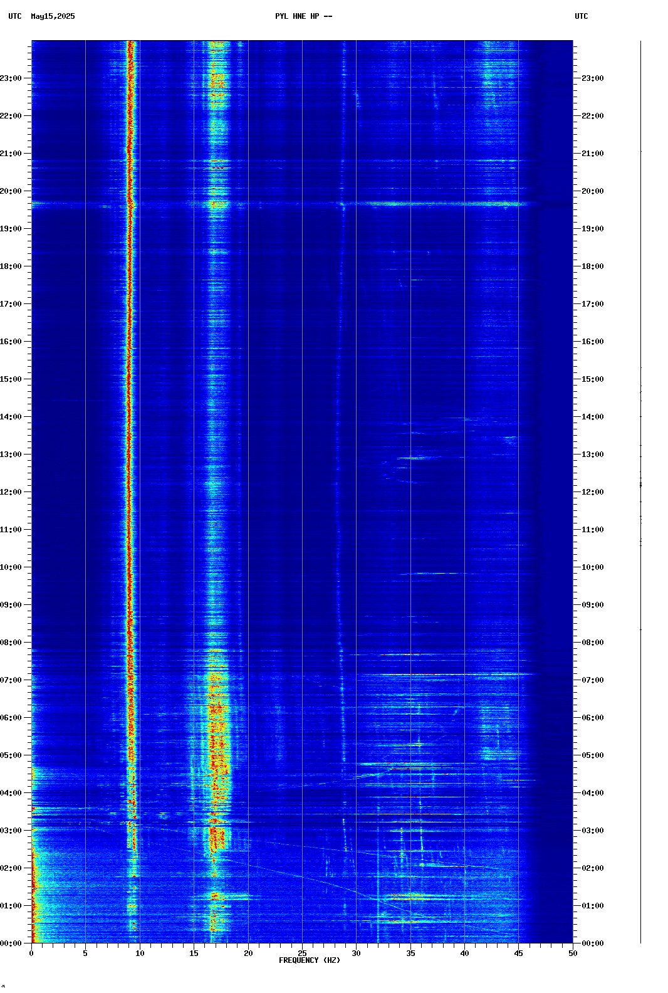Click the top-right 'UTC' label
668x993 pixels.
click(582, 16)
